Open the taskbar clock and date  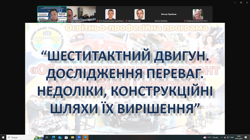(239, 137)
